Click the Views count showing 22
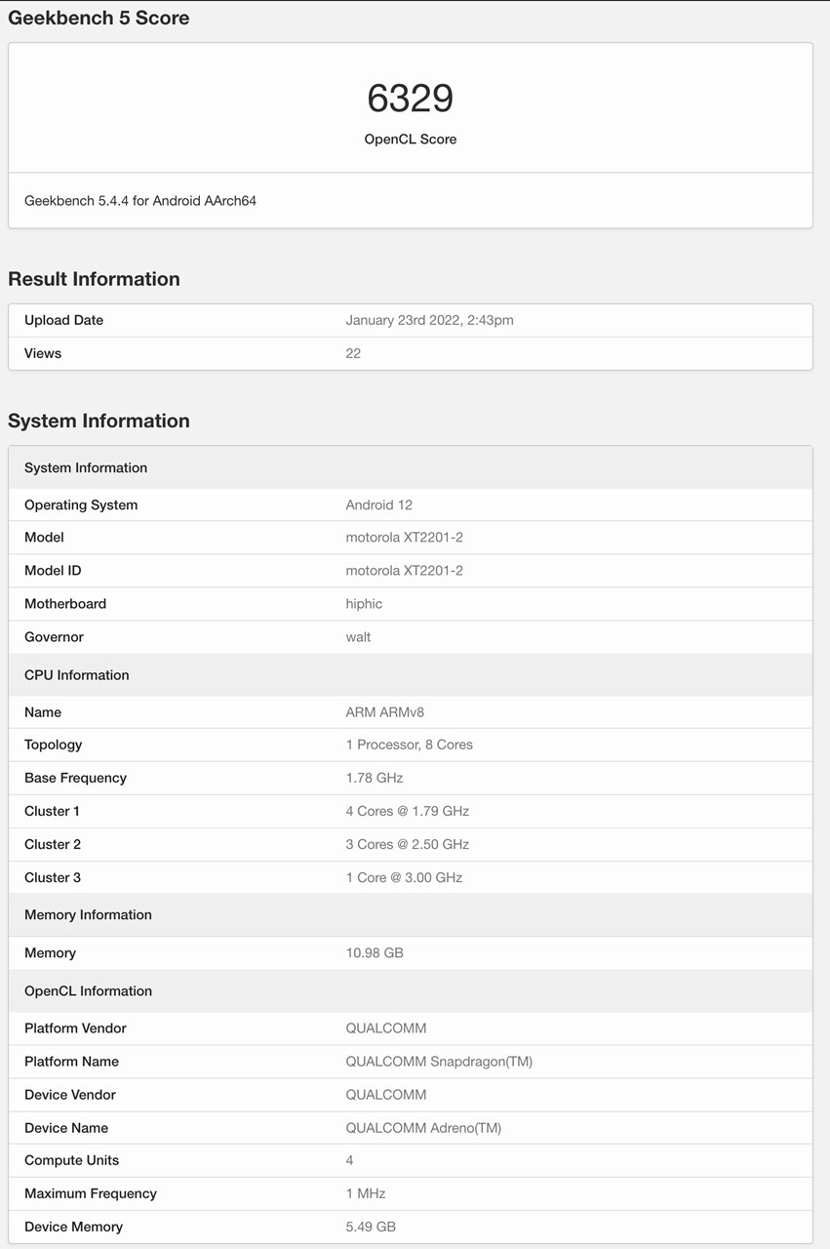The width and height of the screenshot is (830, 1249). [x=352, y=353]
